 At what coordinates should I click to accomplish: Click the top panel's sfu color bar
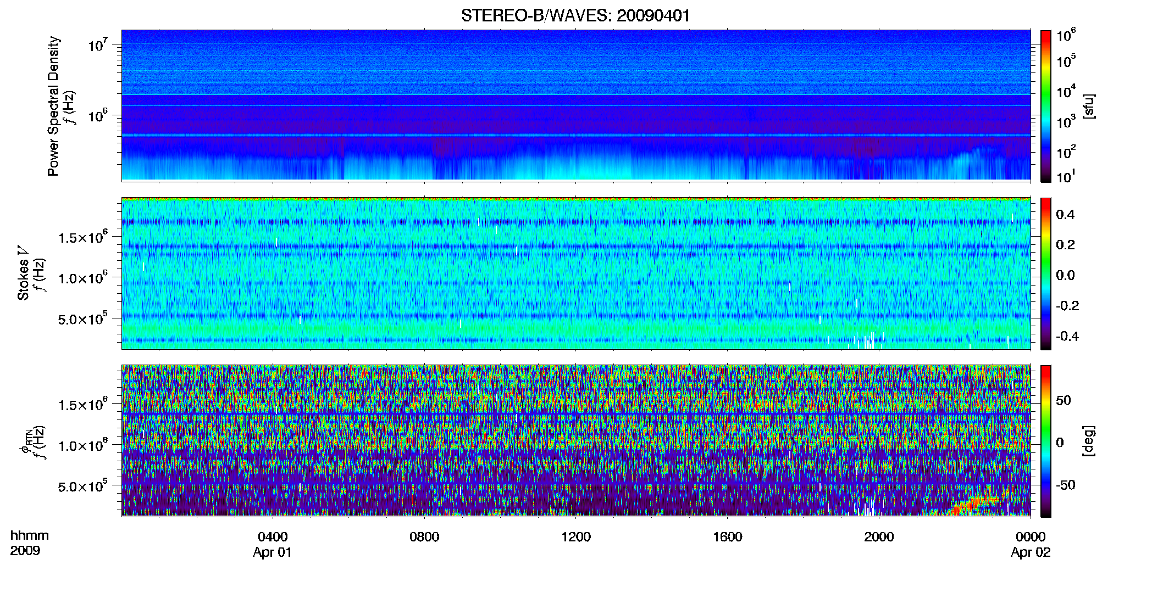pos(1046,106)
